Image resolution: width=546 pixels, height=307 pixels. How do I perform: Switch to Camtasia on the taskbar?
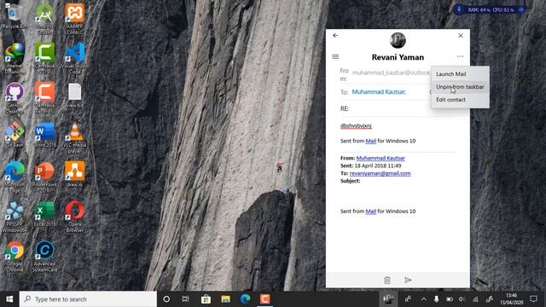[265, 299]
